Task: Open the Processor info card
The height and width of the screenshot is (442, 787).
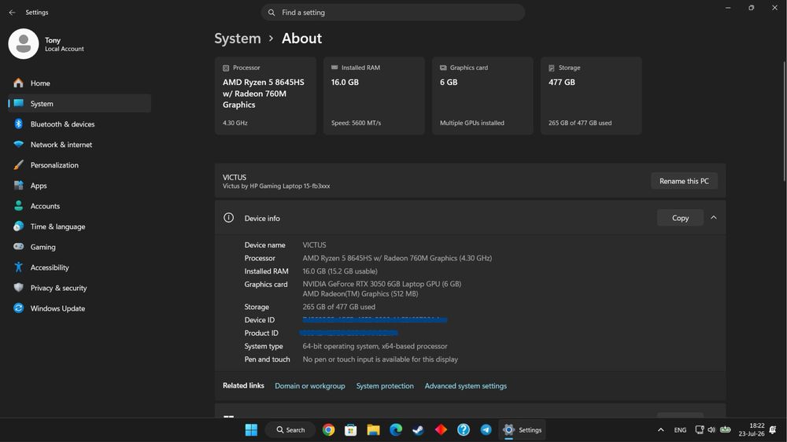Action: [x=265, y=95]
